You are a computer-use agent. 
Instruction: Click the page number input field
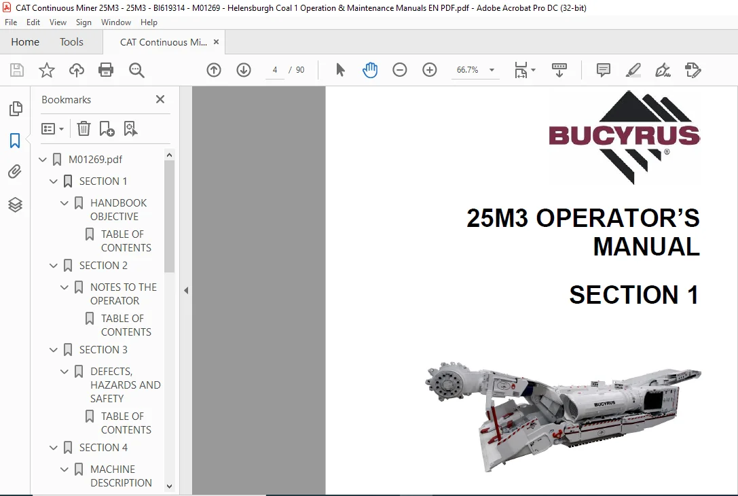tap(275, 70)
